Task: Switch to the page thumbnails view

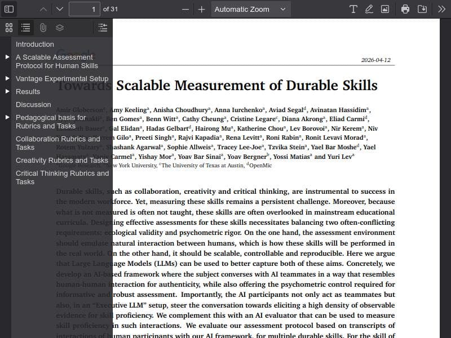Action: (x=9, y=27)
